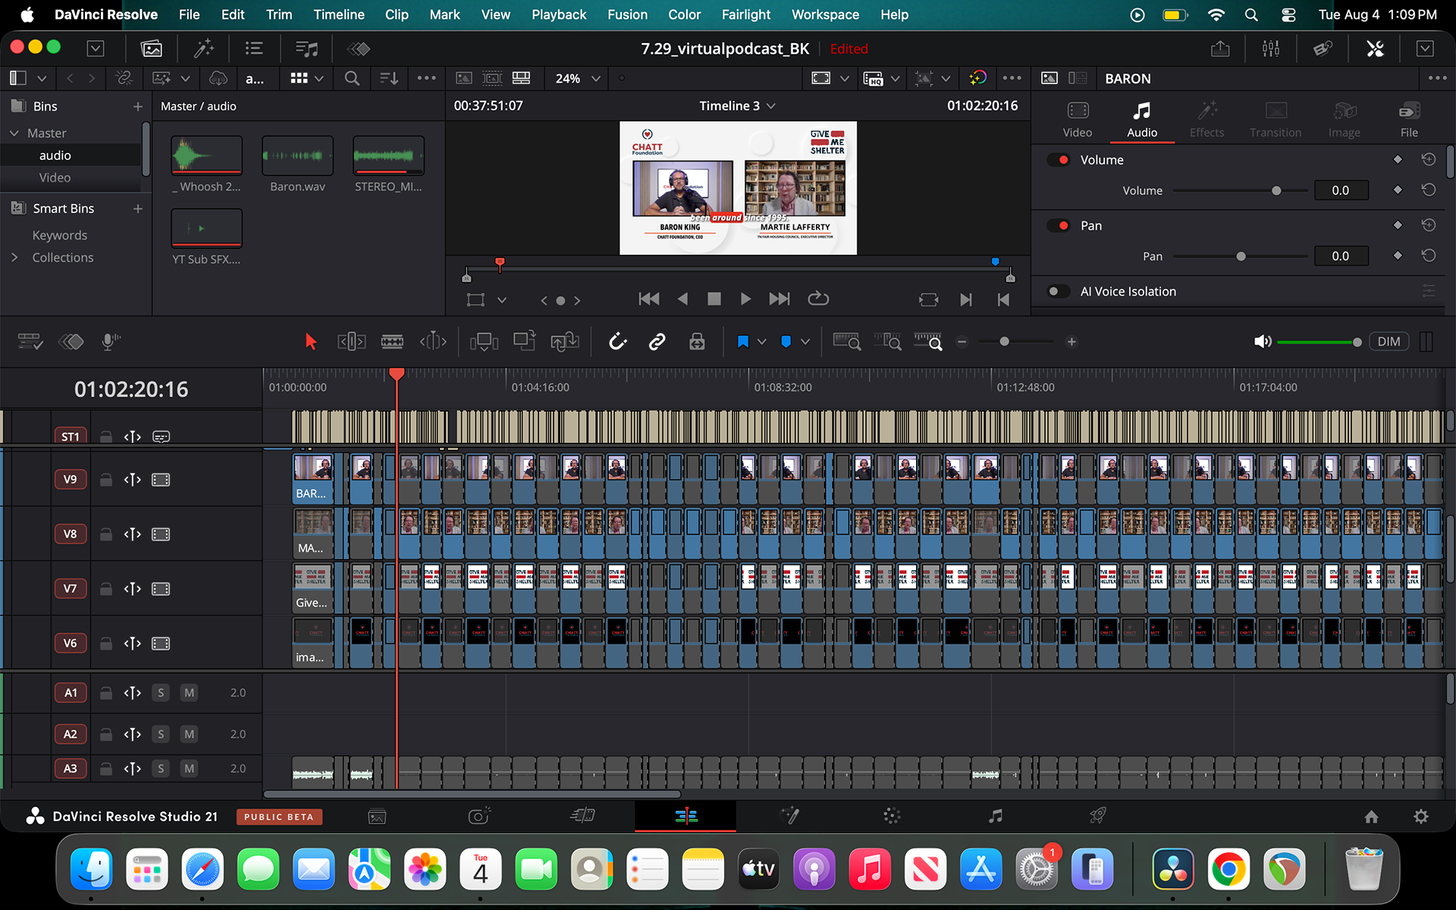Toggle the Position Lock padlock
Screen dimensions: 1456x910
tap(697, 342)
